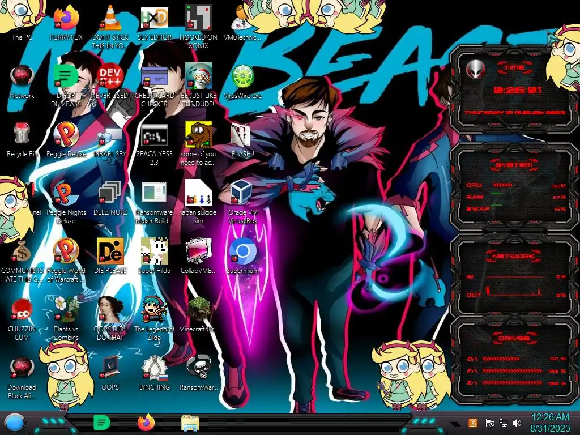This screenshot has width=580, height=435.
Task: Click the red TIME widget header
Action: (514, 68)
